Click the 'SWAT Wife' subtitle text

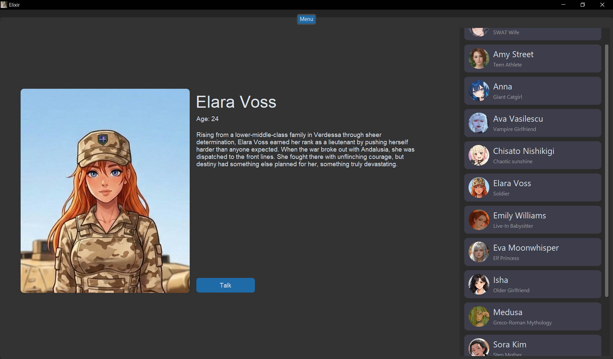pyautogui.click(x=506, y=33)
